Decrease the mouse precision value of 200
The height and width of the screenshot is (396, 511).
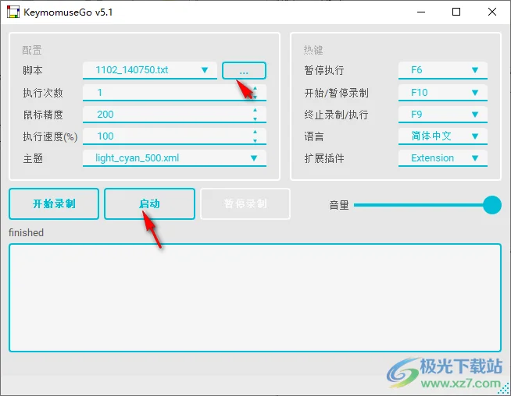[x=256, y=119]
